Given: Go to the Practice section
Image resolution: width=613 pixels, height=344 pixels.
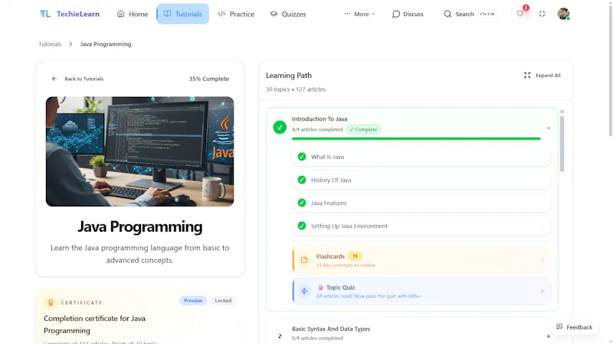Looking at the screenshot, I should point(236,14).
